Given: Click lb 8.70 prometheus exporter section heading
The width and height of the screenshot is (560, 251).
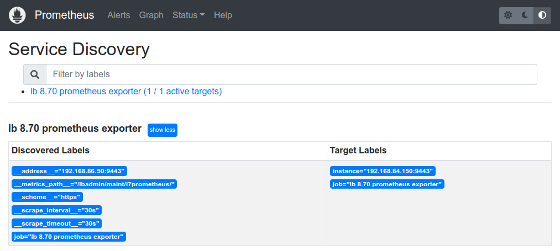Looking at the screenshot, I should [x=75, y=129].
